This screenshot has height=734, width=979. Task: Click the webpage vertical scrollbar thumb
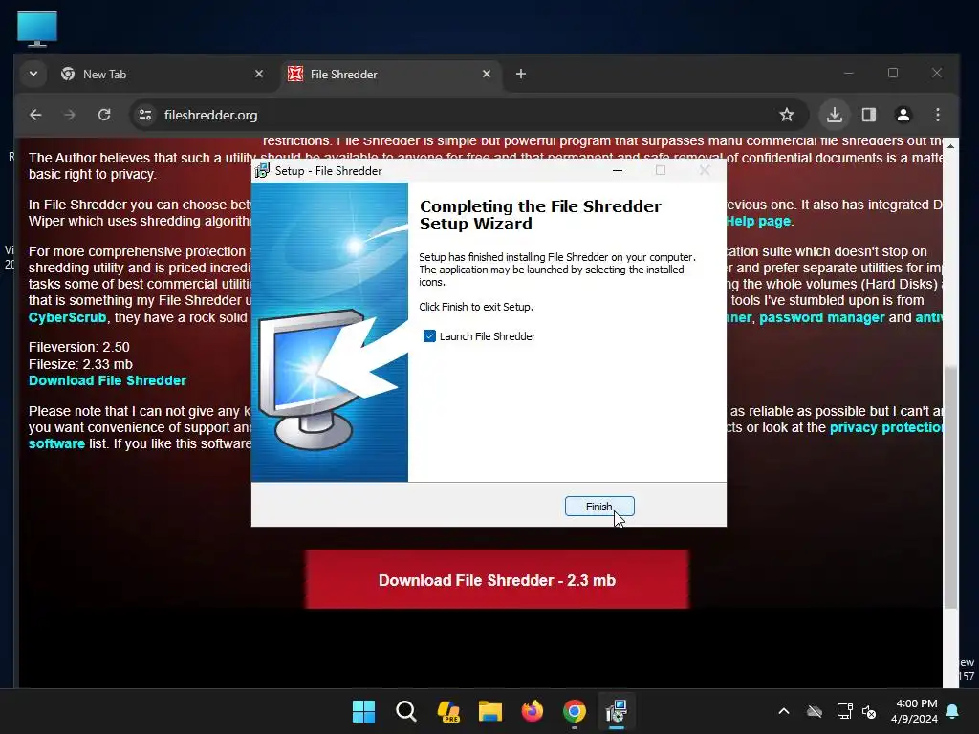pyautogui.click(x=950, y=486)
